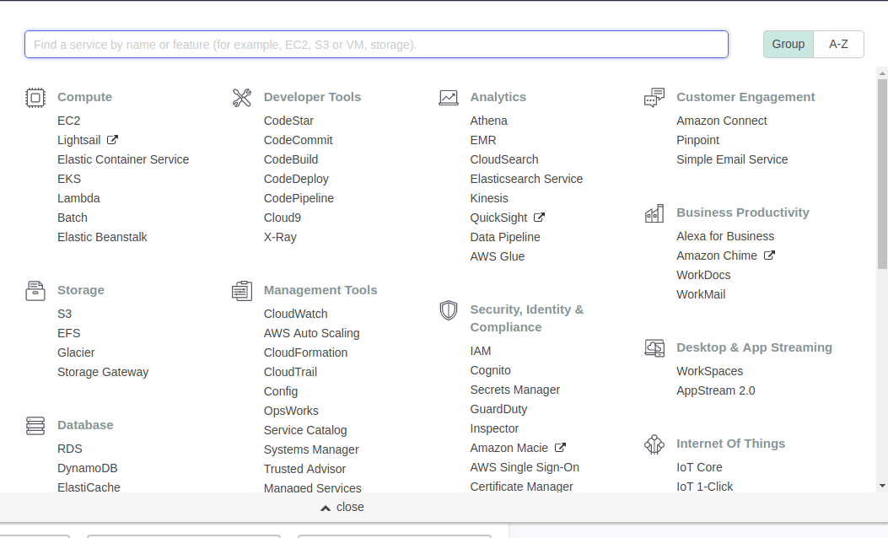Select Lambda under Compute
This screenshot has width=888, height=538.
(x=78, y=198)
